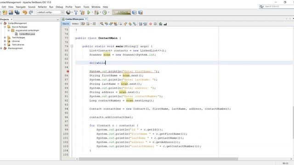The width and height of the screenshot is (294, 165).
Task: Click the Find Next Occurrence icon
Action: coord(111,24)
